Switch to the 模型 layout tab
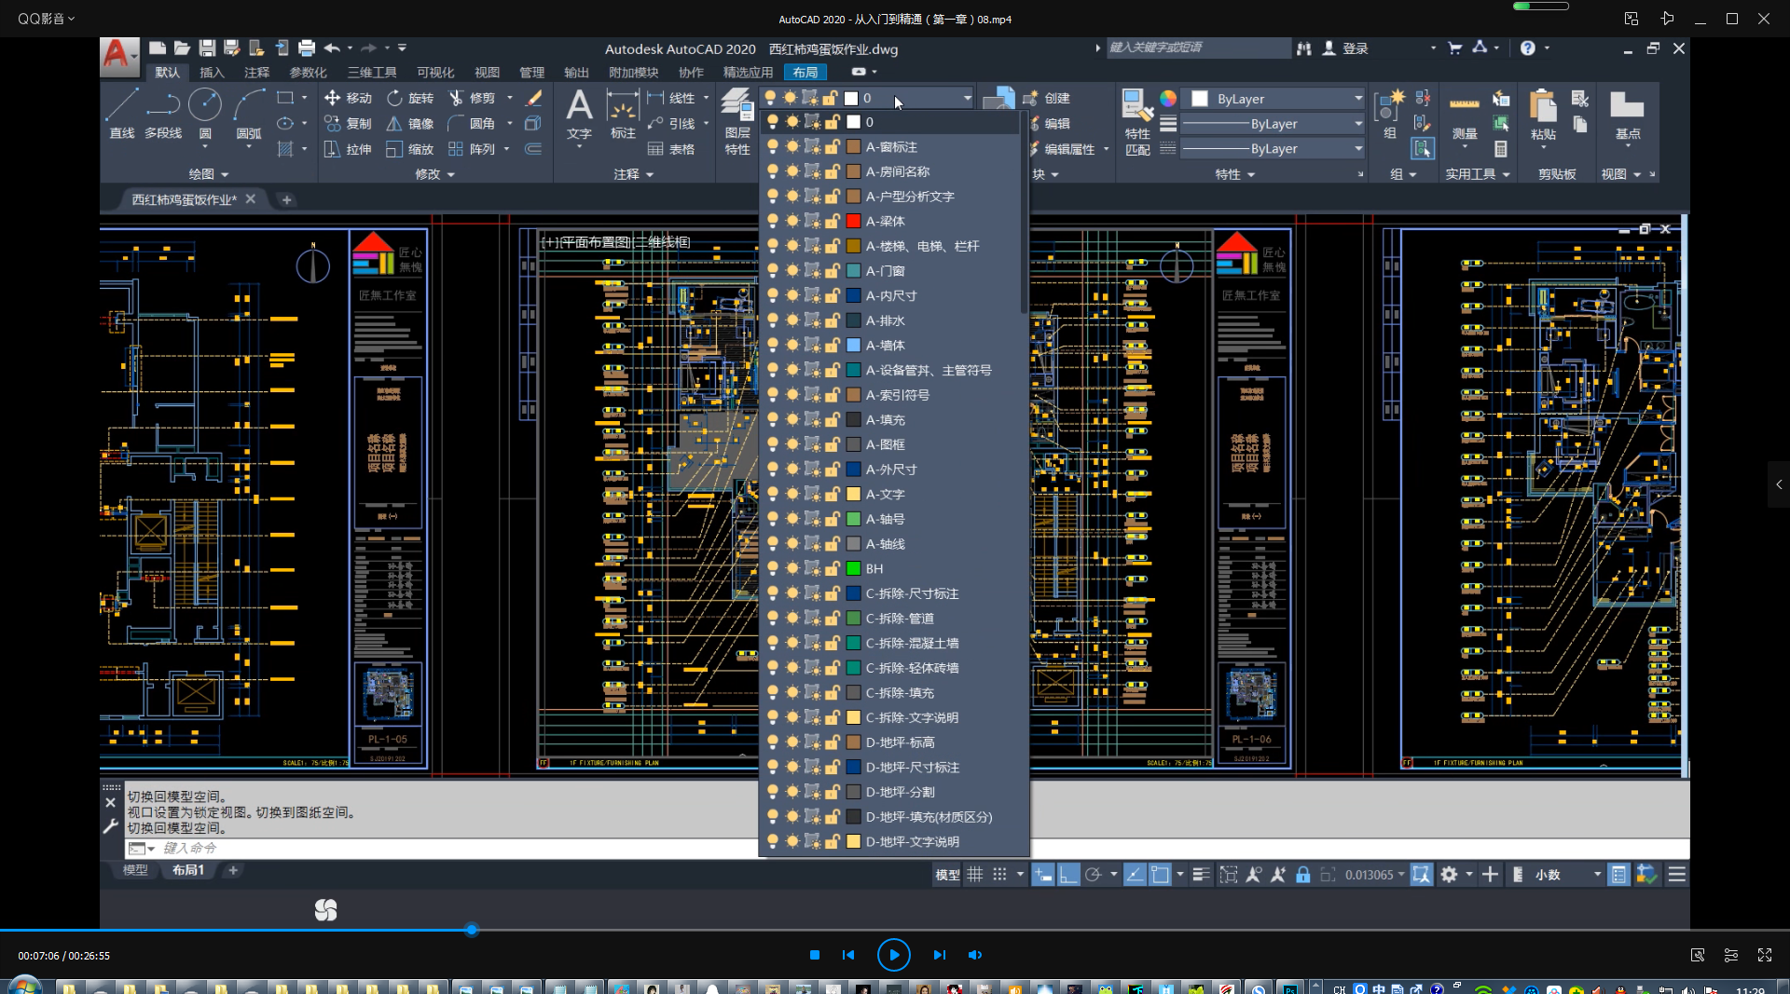The width and height of the screenshot is (1790, 994). [x=135, y=870]
